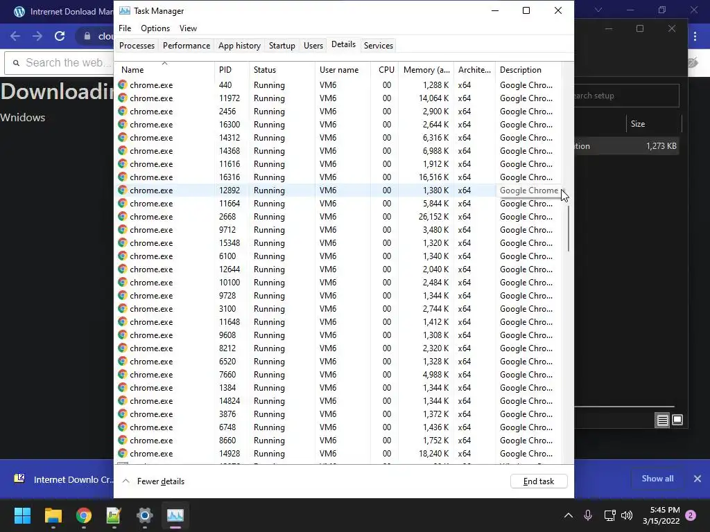Open the Options menu in Task Manager

155,28
